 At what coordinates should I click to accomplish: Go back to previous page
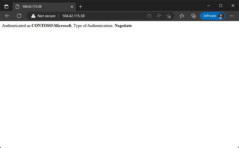7,16
